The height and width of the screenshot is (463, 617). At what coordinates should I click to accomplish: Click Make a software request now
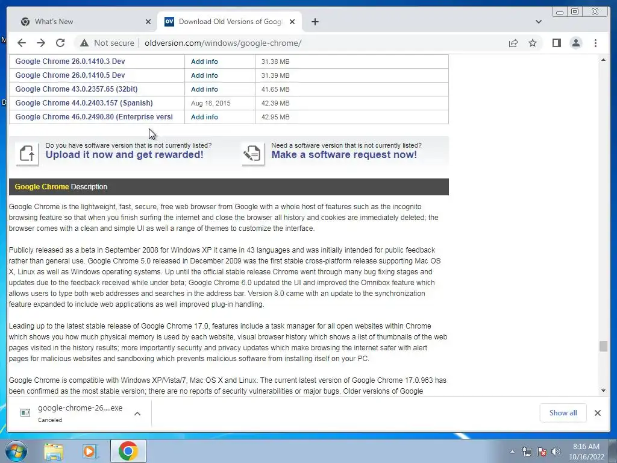coord(344,154)
